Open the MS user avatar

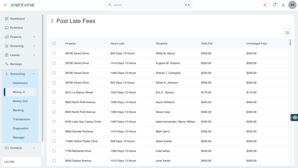[x=292, y=5]
